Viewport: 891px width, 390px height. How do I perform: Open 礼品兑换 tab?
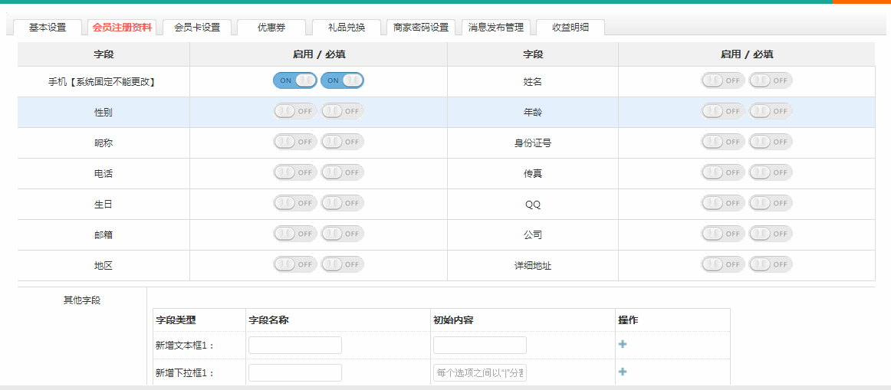point(347,28)
